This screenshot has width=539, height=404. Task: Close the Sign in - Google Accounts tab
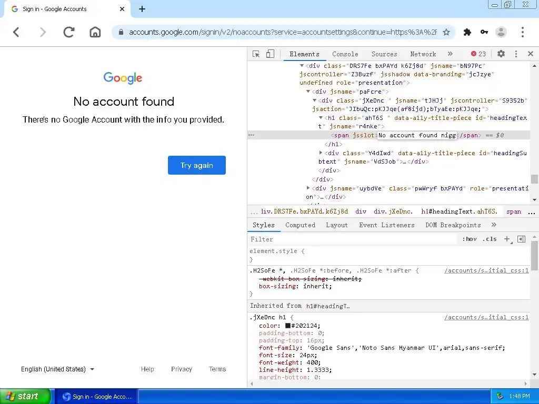[x=122, y=9]
